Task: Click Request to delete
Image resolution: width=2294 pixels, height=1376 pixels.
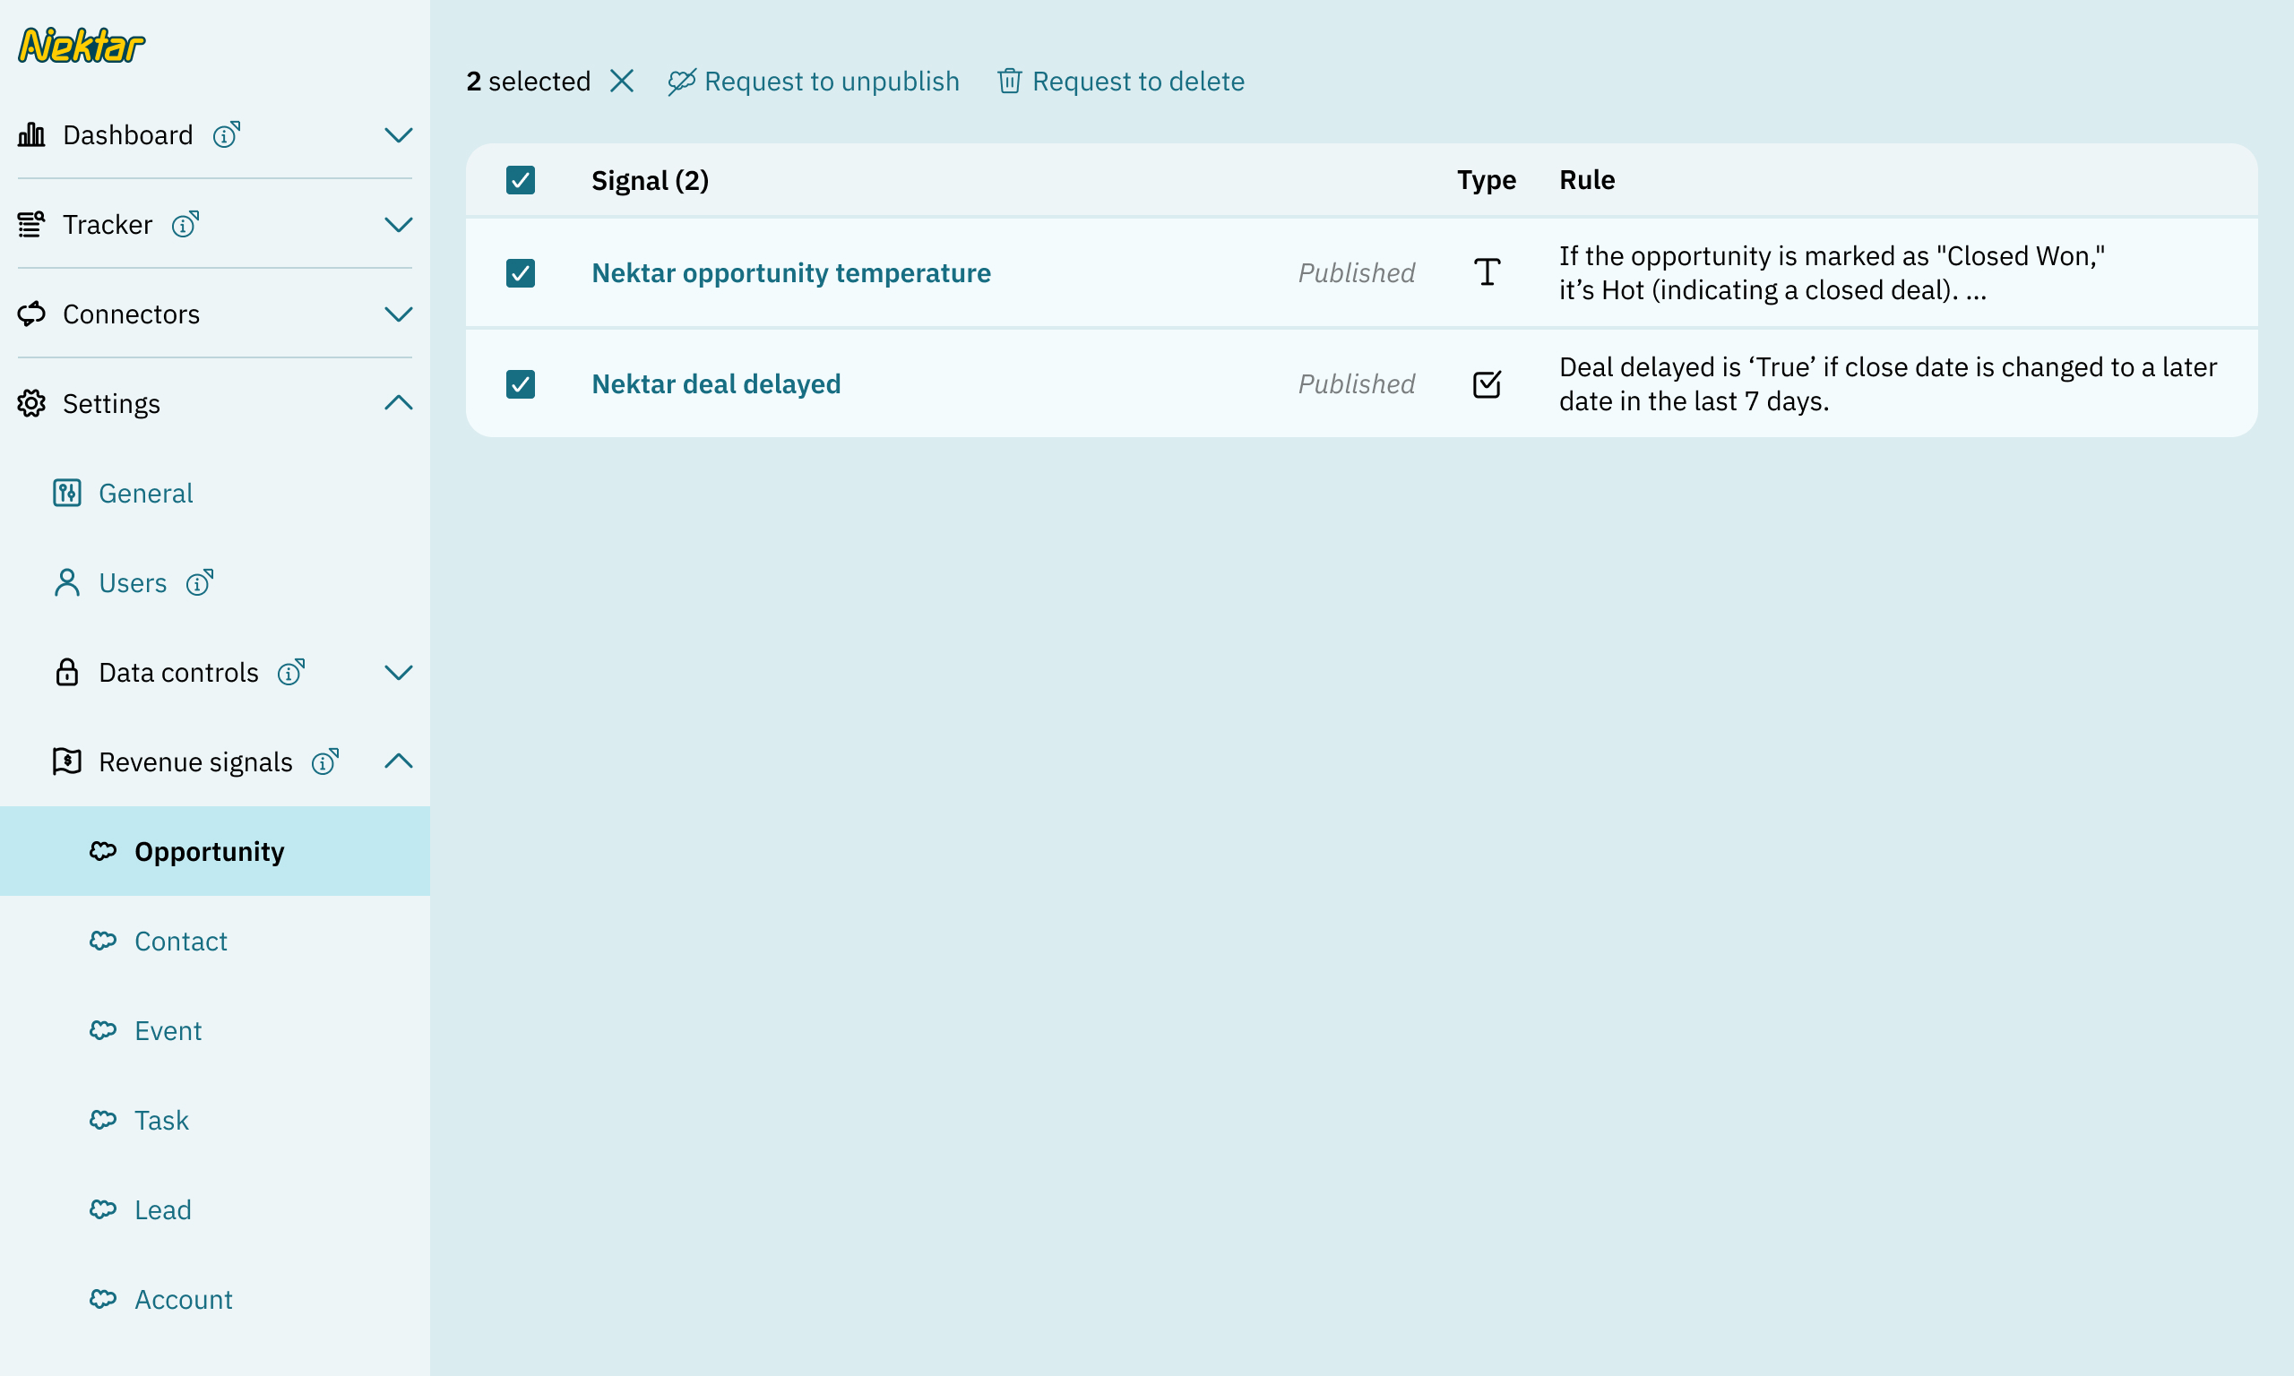Action: click(x=1139, y=82)
